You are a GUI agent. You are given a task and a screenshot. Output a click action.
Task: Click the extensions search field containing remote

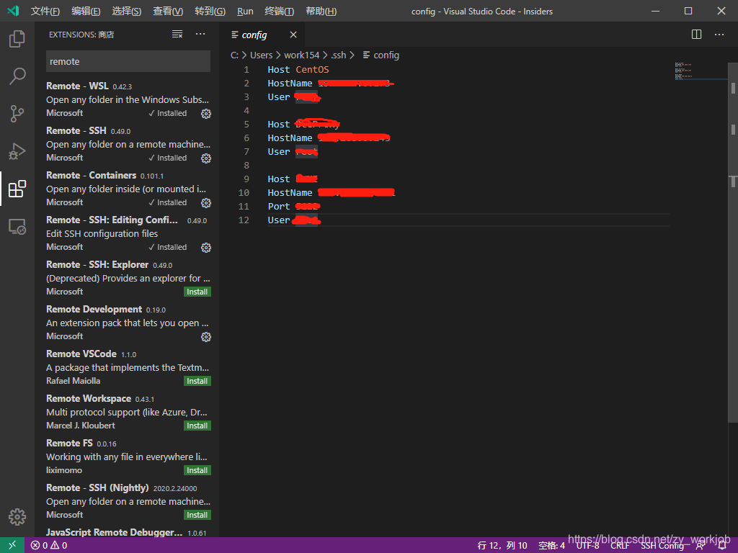click(x=128, y=62)
